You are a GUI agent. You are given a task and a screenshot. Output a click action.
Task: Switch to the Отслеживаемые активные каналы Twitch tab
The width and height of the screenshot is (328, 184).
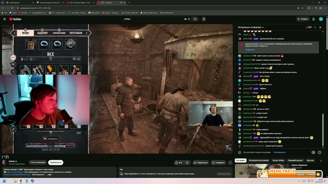click(x=50, y=3)
